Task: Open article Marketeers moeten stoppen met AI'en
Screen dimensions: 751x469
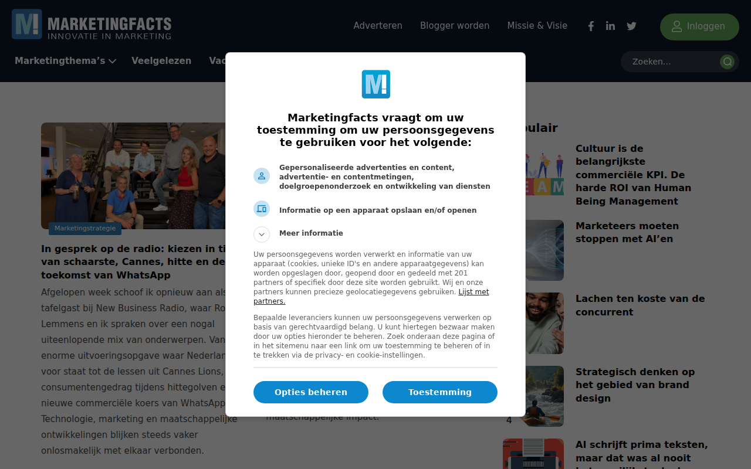Action: (x=627, y=232)
